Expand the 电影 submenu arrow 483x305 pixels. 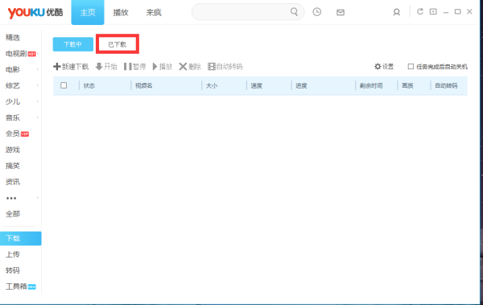(38, 70)
